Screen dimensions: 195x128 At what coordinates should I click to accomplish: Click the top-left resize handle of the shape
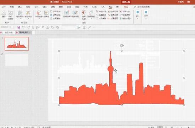pyautogui.click(x=59, y=51)
